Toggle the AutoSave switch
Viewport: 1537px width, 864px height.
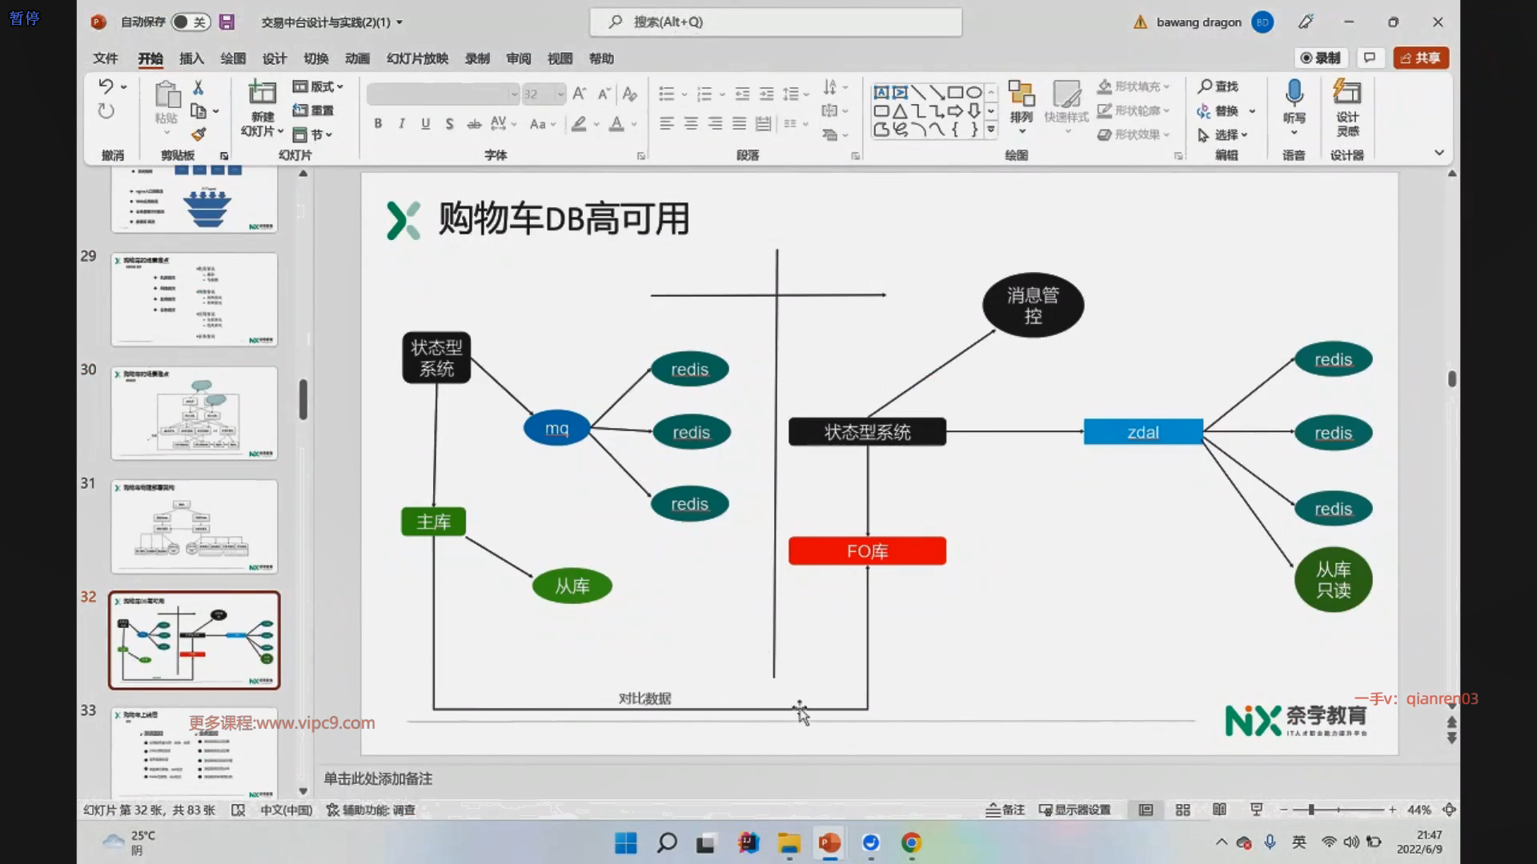coord(191,22)
